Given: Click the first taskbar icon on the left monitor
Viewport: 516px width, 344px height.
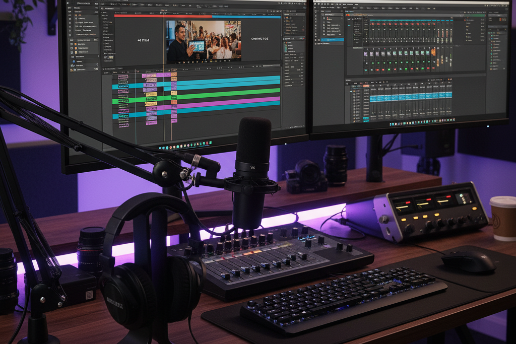Looking at the screenshot, I should pyautogui.click(x=160, y=148).
